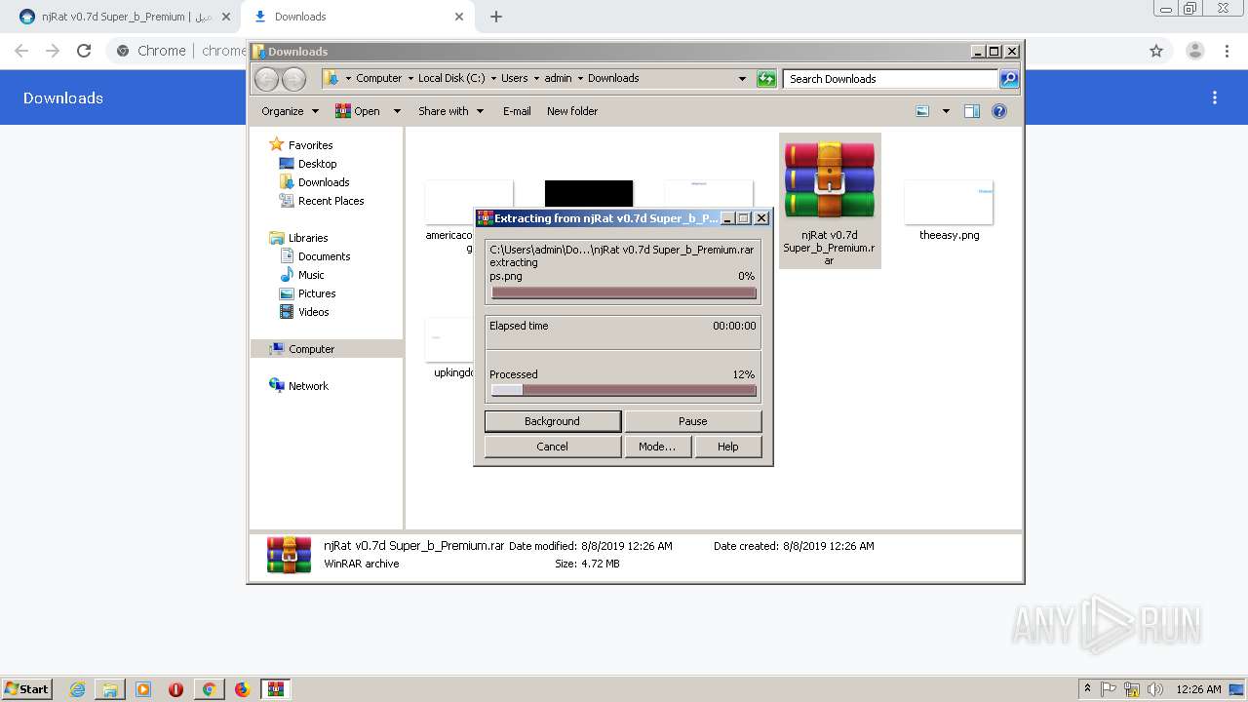Image resolution: width=1248 pixels, height=702 pixels.
Task: Select the njRat v0.7d Super_b_Premium.rar file
Action: [830, 201]
